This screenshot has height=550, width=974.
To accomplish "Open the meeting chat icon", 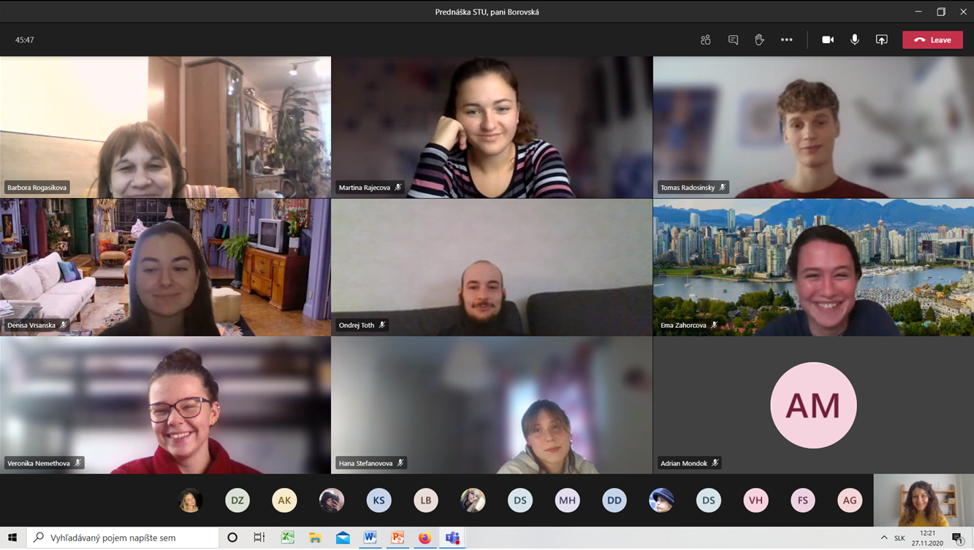I will (x=733, y=39).
